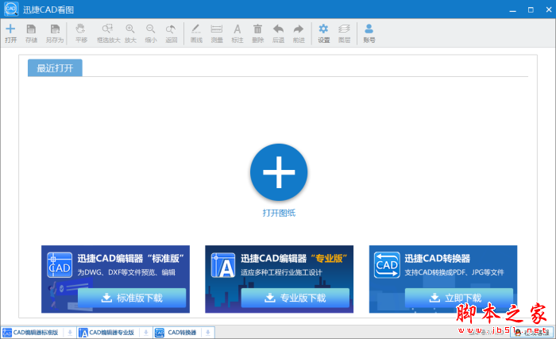556x339 pixels.
Task: Open the Layers (图层) panel icon
Action: click(344, 33)
